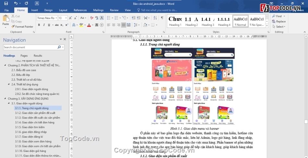Open the font size dropdown
This screenshot has width=308, height=158.
[66, 18]
